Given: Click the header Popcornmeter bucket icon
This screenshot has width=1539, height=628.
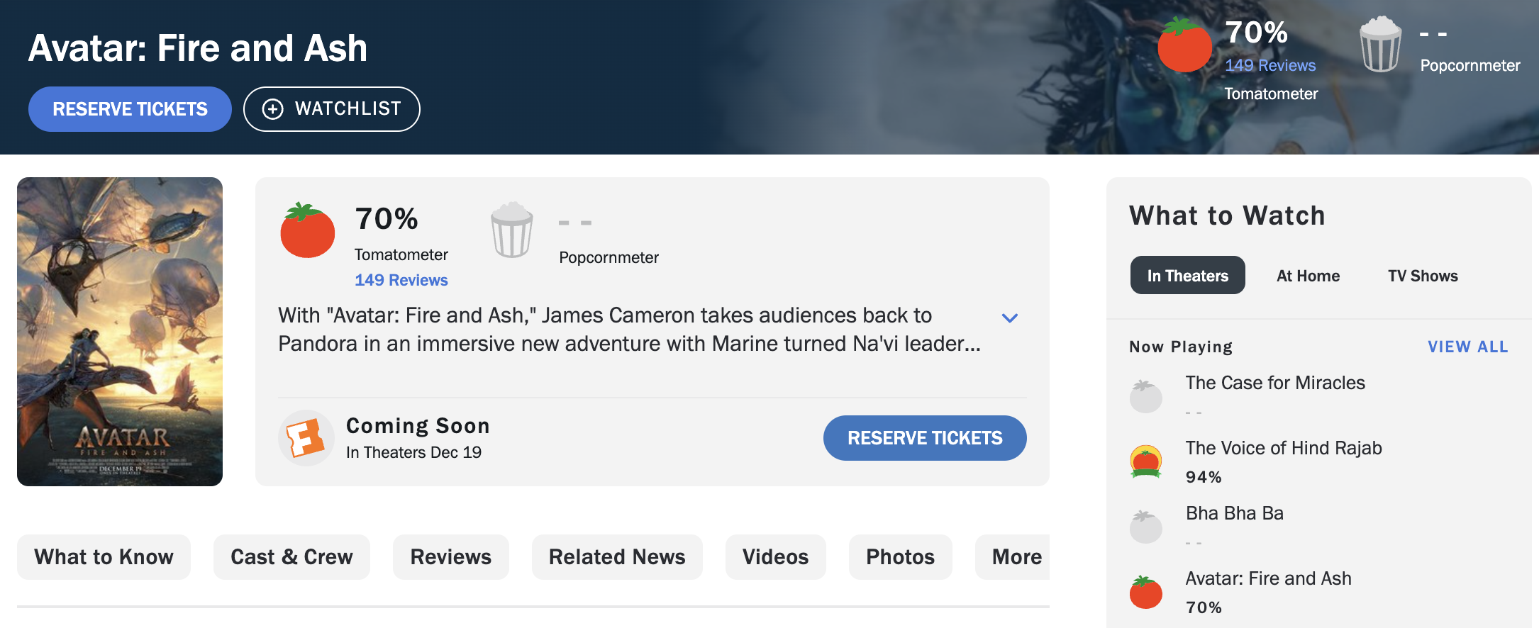Looking at the screenshot, I should 1380,44.
